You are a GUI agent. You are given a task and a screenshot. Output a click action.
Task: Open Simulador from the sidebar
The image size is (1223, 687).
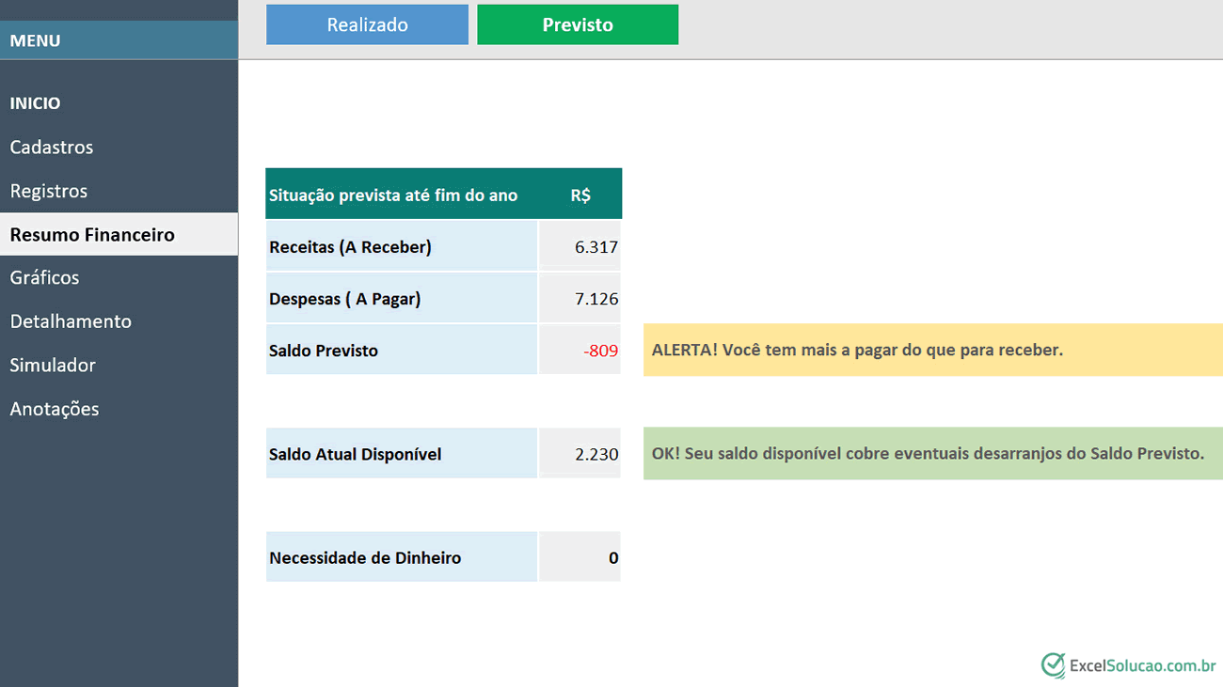[53, 365]
